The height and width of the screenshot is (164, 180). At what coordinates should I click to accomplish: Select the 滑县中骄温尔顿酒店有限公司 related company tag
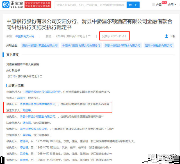tap(123, 45)
